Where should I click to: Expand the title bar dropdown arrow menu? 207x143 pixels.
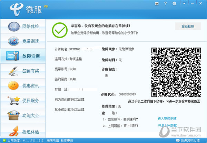(184, 3)
